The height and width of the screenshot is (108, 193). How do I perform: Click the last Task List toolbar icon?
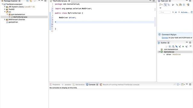coord(188,5)
